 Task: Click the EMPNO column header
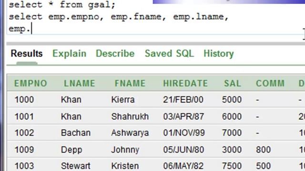(x=30, y=84)
